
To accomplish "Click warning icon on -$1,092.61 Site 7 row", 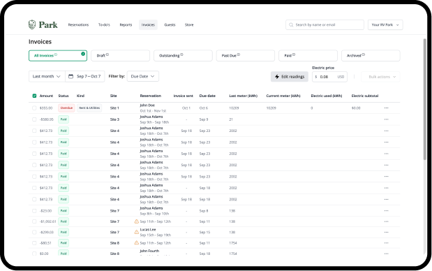I will [x=136, y=221].
